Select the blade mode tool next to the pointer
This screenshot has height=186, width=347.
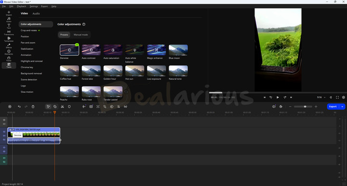point(55,107)
